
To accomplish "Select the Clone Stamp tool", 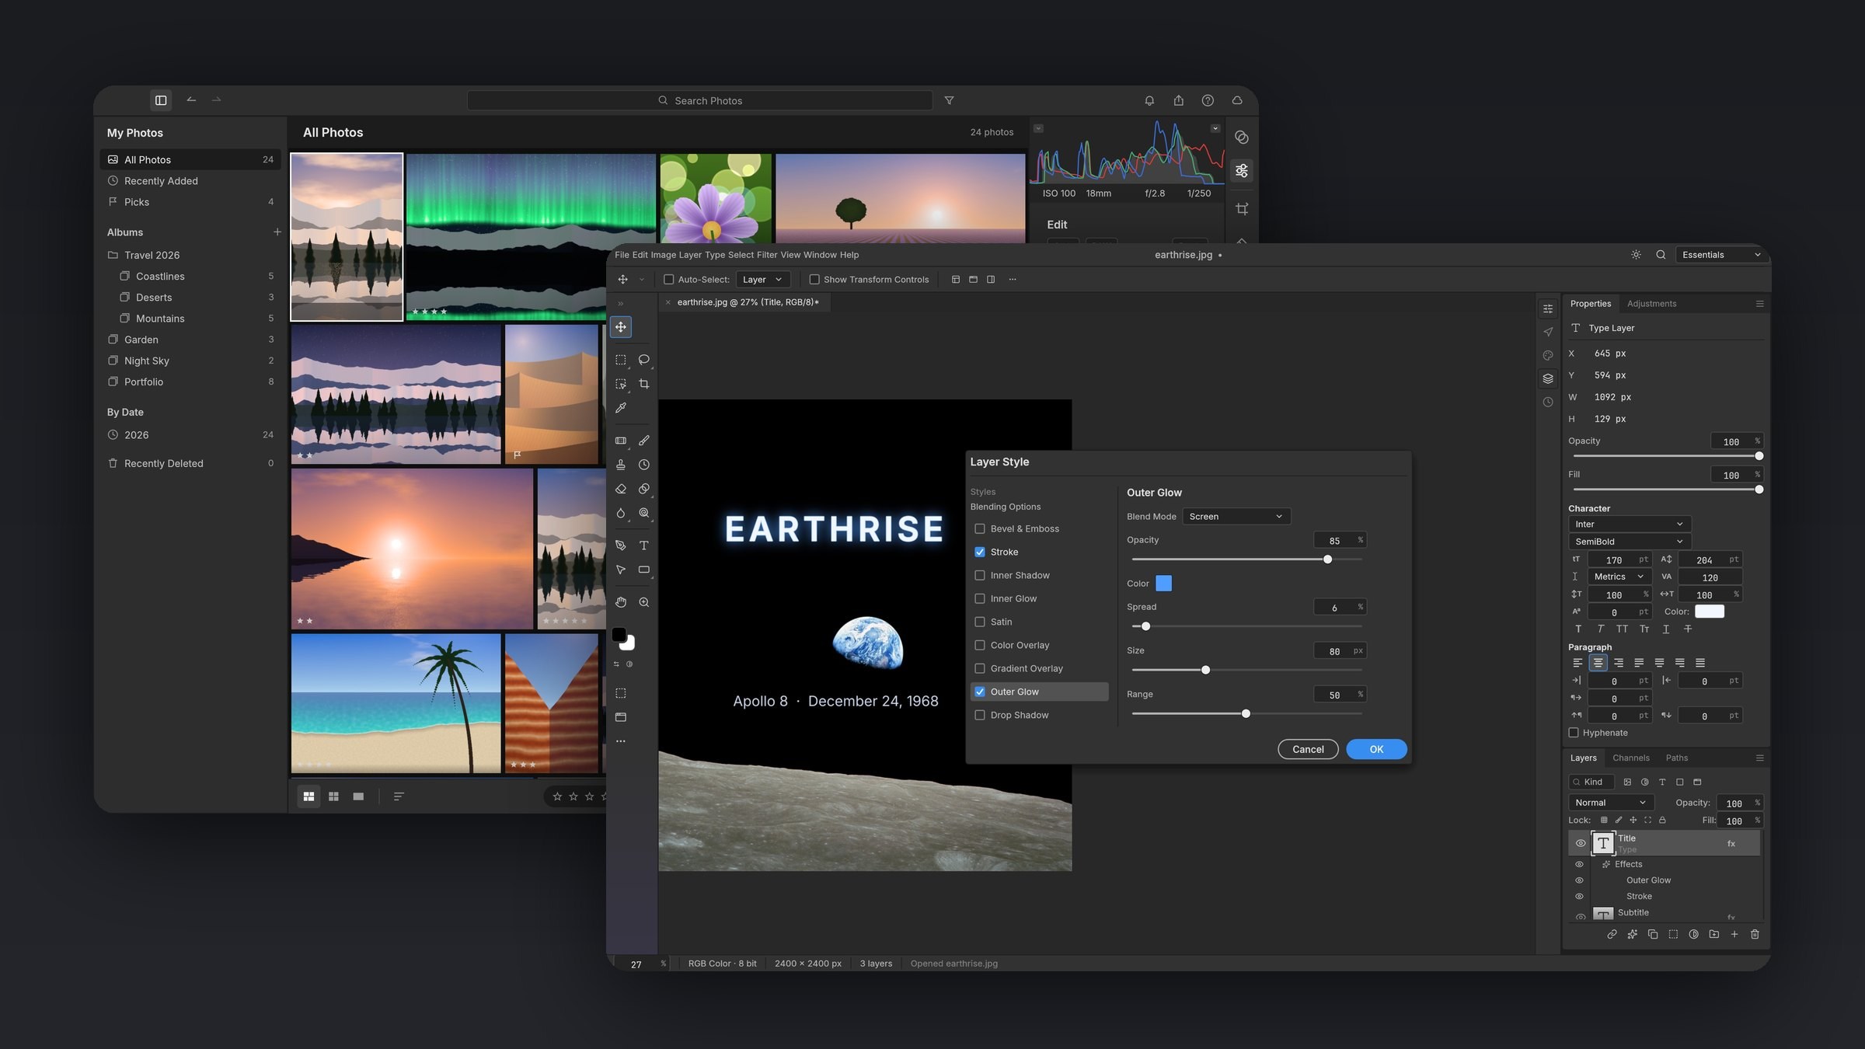I will [x=620, y=465].
